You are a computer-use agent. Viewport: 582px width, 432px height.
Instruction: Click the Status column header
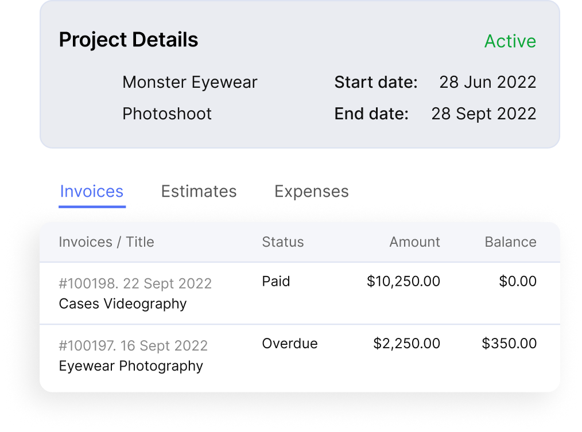point(283,242)
